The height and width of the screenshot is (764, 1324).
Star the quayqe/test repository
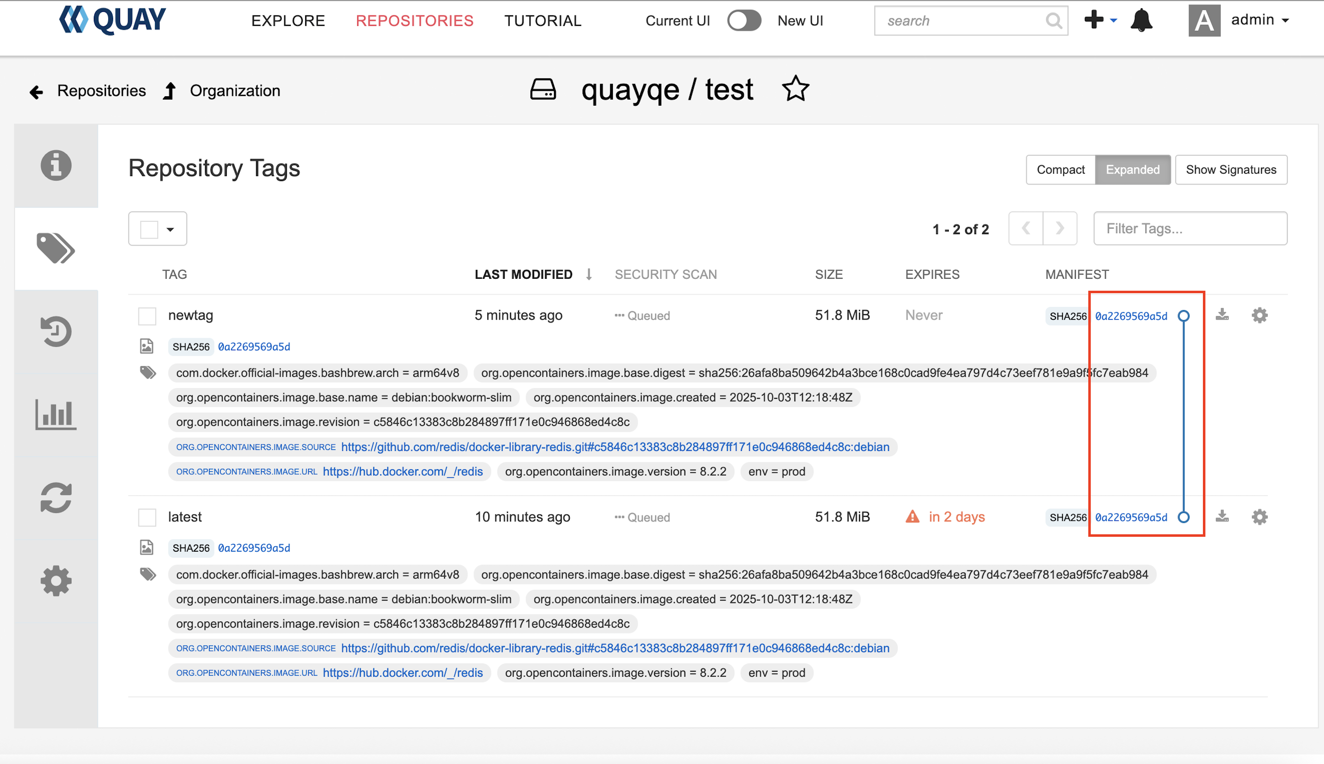pyautogui.click(x=795, y=89)
